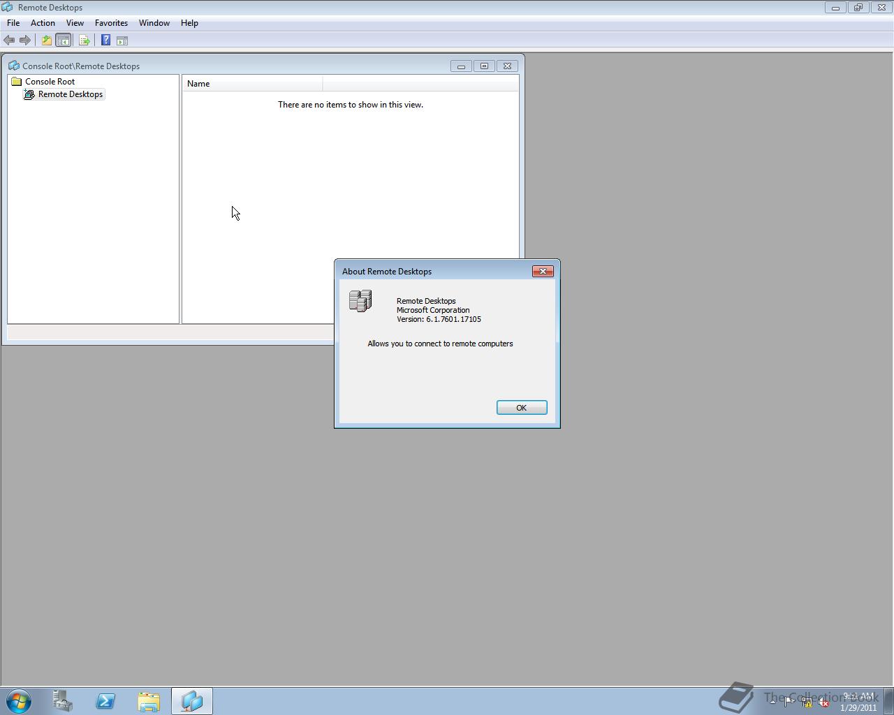Toggle Show/Hide Console Tree button

pyautogui.click(x=63, y=40)
